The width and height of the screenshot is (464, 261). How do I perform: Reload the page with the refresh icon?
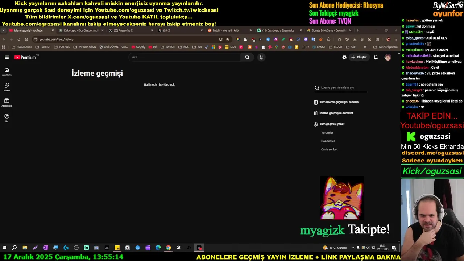coord(19,39)
